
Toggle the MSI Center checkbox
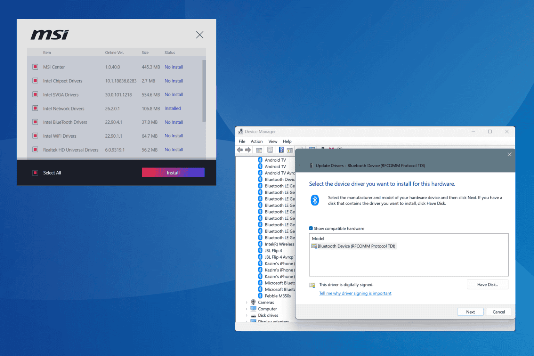[x=35, y=67]
